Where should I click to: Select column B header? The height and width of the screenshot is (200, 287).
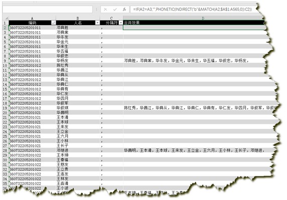click(x=78, y=18)
